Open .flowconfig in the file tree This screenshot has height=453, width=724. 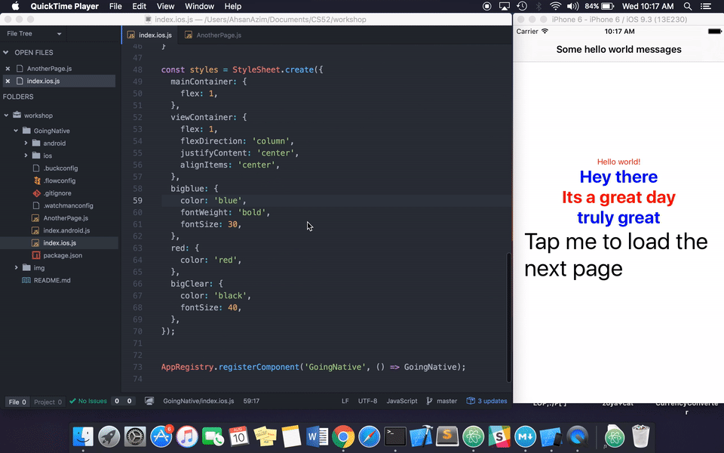(x=59, y=180)
